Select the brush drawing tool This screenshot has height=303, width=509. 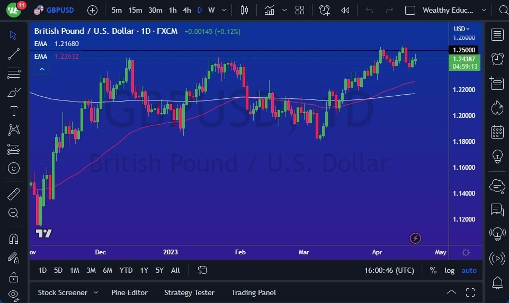pos(14,92)
